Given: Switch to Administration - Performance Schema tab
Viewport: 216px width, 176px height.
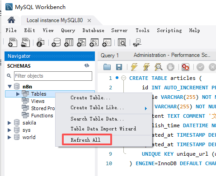Looking at the screenshot, I should (172, 55).
